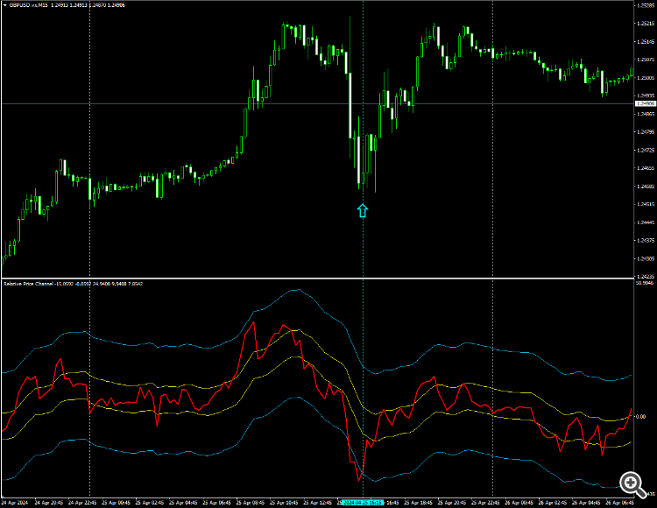Click the 25 Apr 08:45 time label
The image size is (657, 508).
pos(251,503)
